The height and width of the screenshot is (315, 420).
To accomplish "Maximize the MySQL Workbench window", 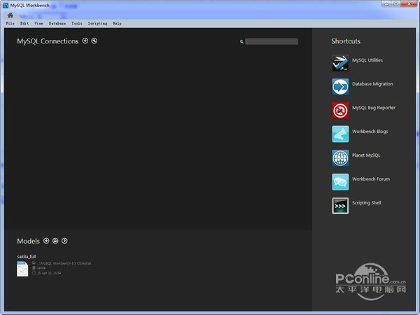I will pyautogui.click(x=396, y=3).
